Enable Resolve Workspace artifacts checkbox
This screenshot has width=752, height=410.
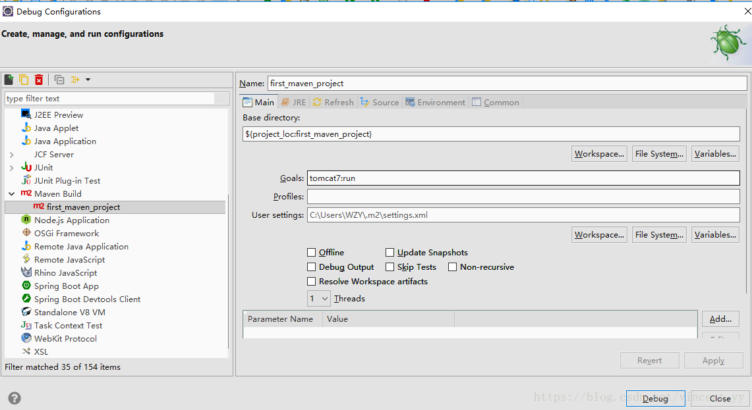click(x=311, y=281)
